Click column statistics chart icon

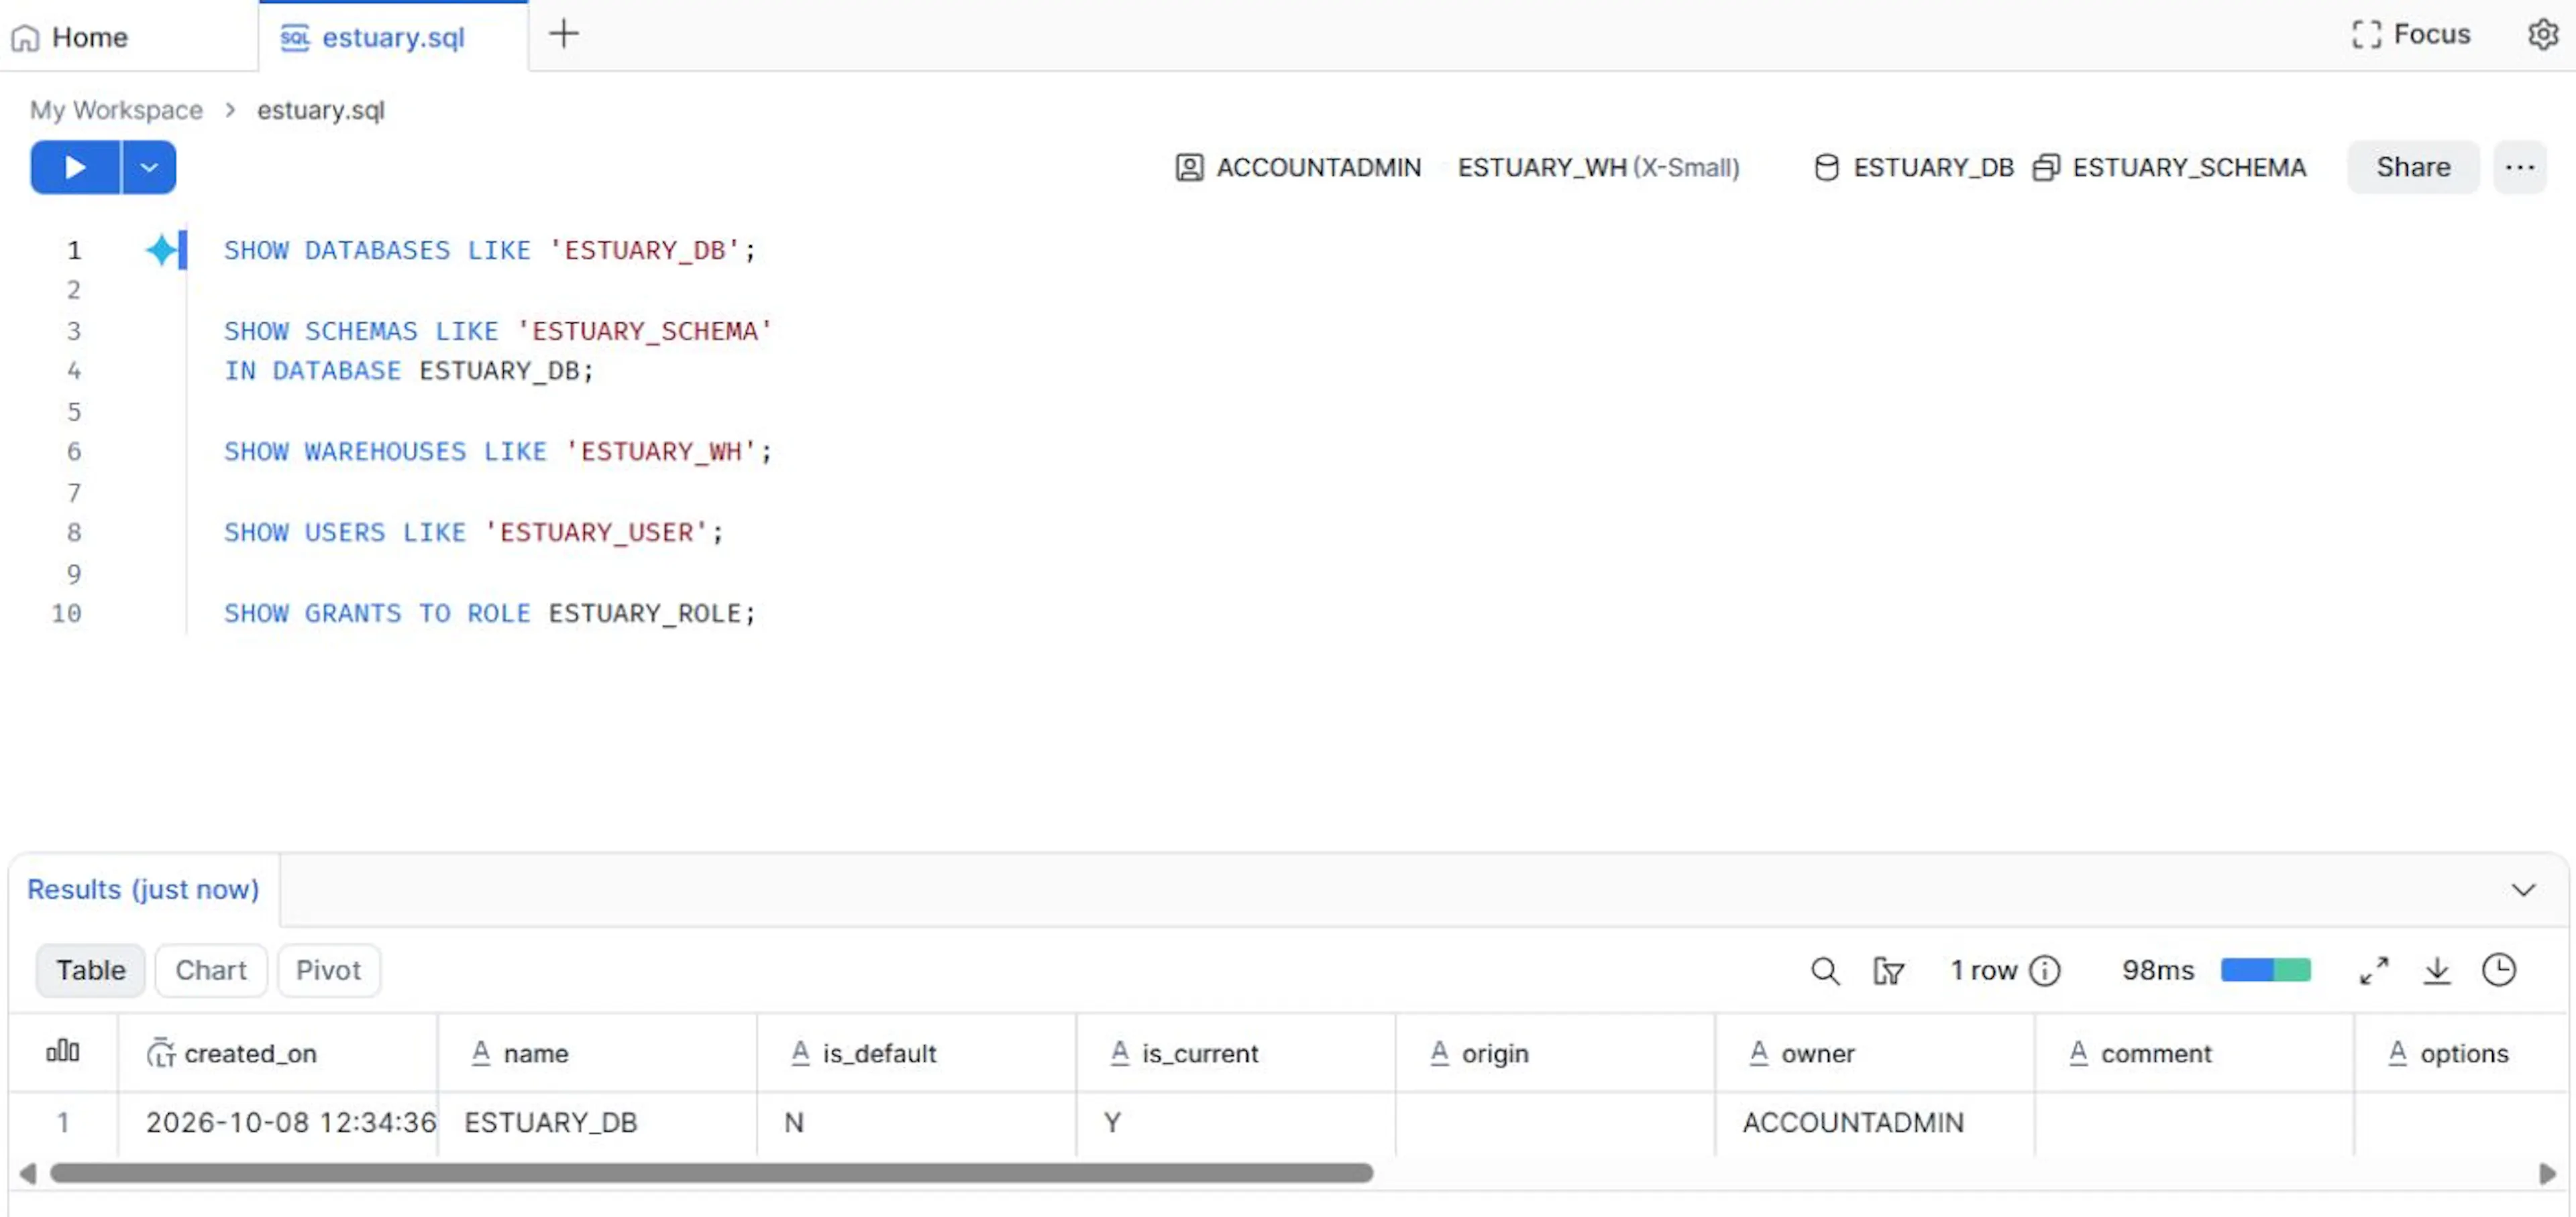[63, 1051]
